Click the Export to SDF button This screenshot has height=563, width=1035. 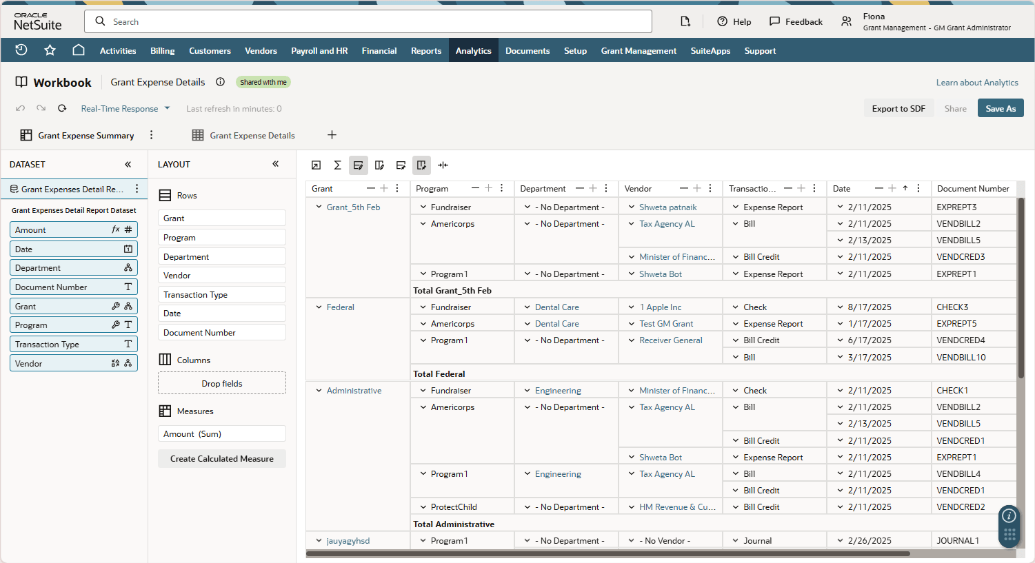[898, 108]
